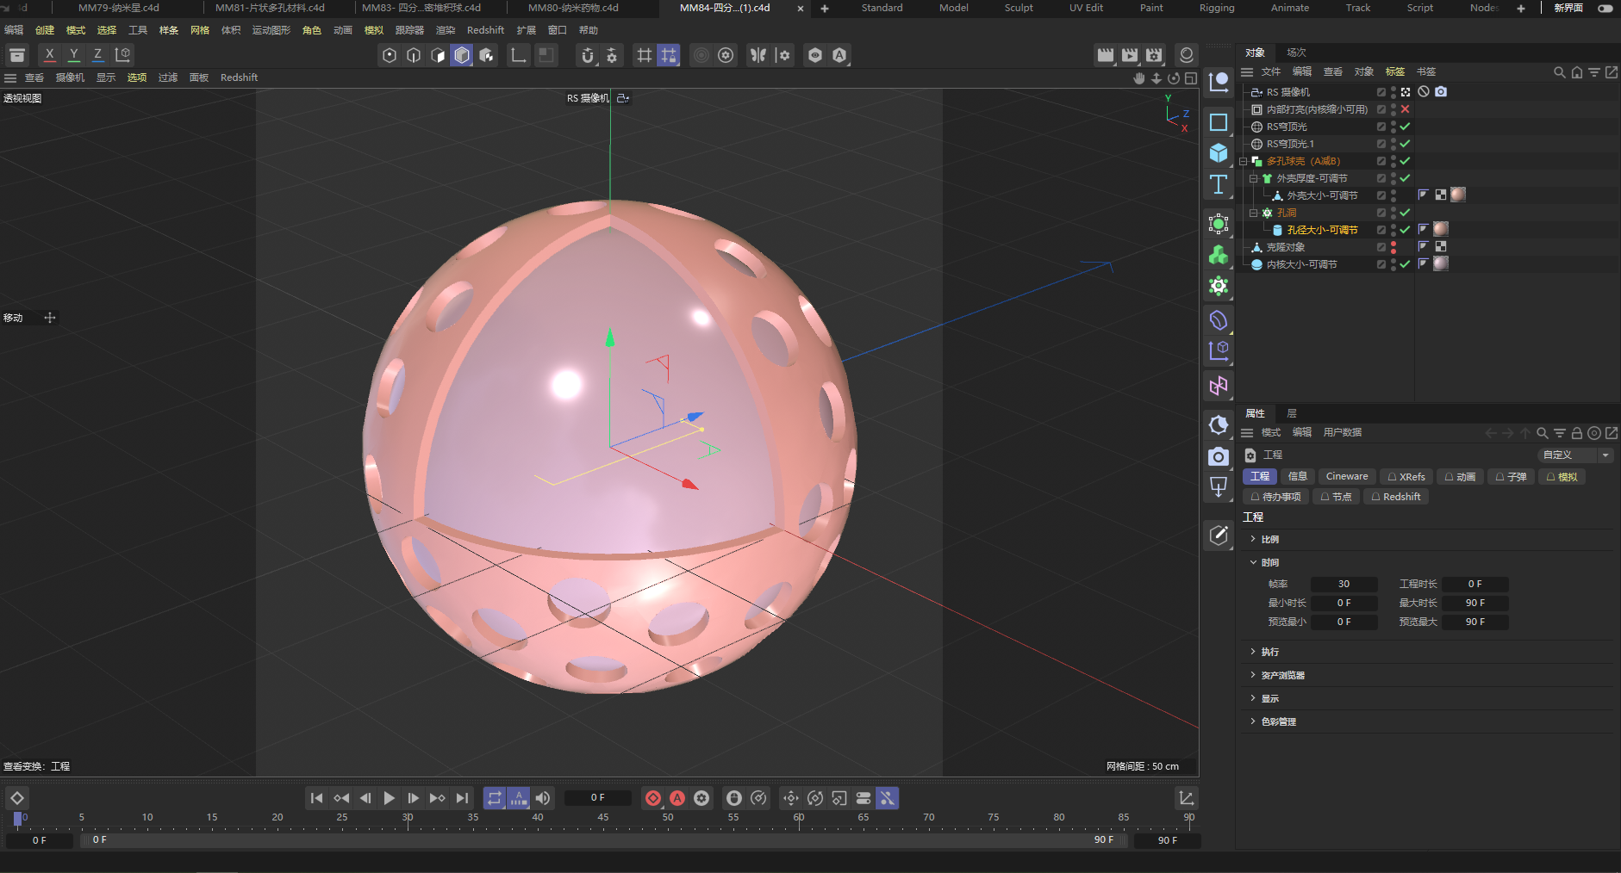The height and width of the screenshot is (873, 1621).
Task: Toggle the Y axis lock
Action: 74,55
